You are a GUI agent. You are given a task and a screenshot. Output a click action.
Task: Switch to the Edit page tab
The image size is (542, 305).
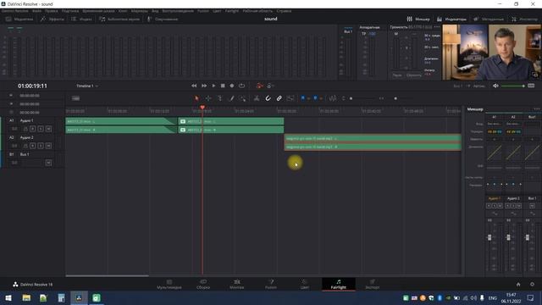tap(237, 285)
